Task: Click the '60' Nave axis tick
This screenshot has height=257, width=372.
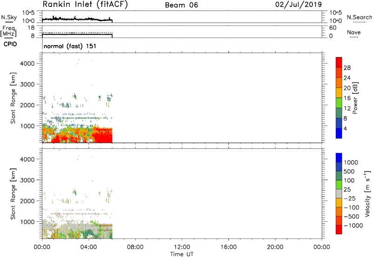Action: [333, 28]
